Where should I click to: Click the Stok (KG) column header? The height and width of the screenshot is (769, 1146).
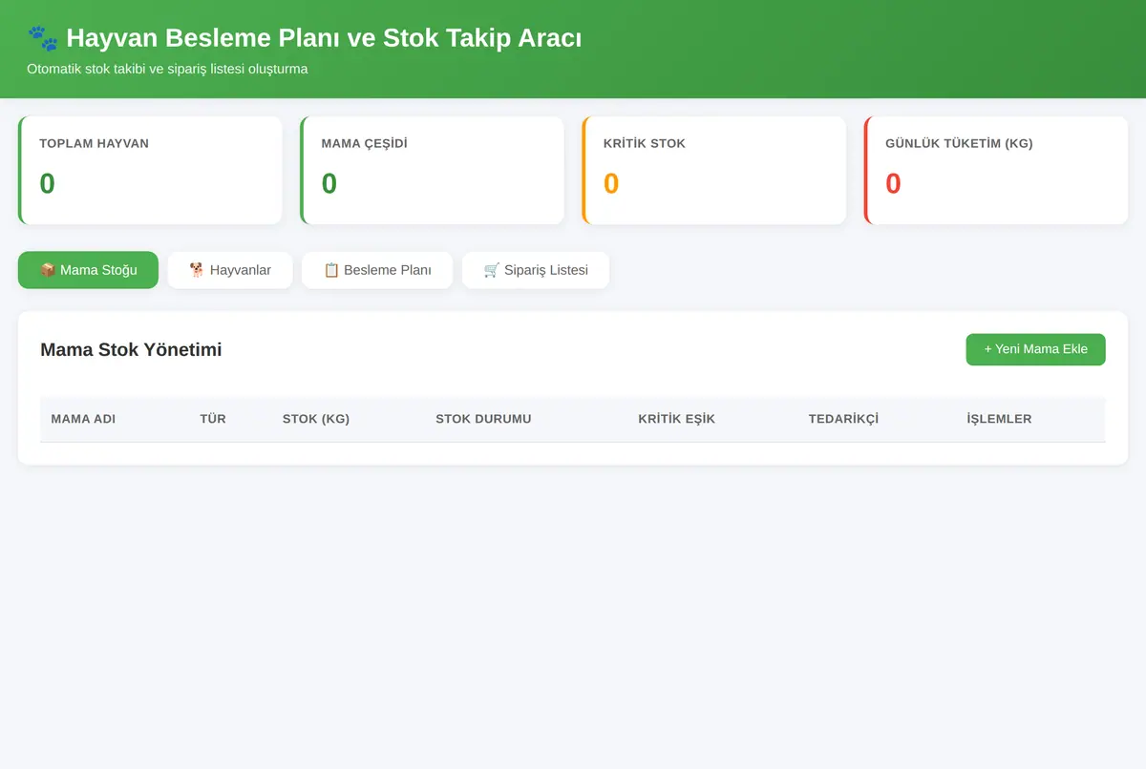(316, 419)
